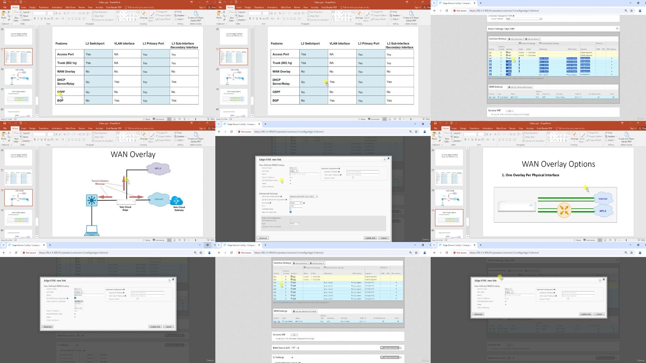
Task: Open Slide Show tab in WAN Overlay Options PowerPoint
Action: point(501,128)
